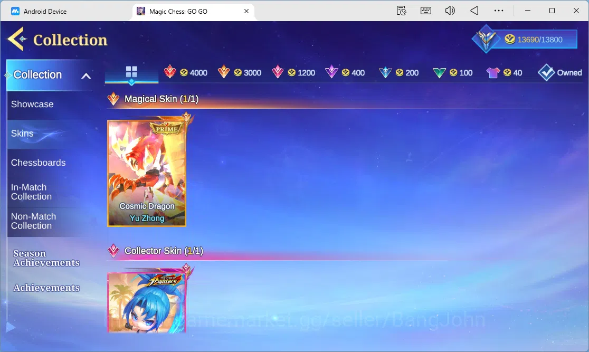Click the Collector Skin (1/1) header
The width and height of the screenshot is (589, 352).
(164, 251)
